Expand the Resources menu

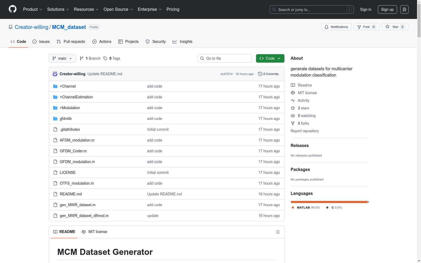pos(86,9)
